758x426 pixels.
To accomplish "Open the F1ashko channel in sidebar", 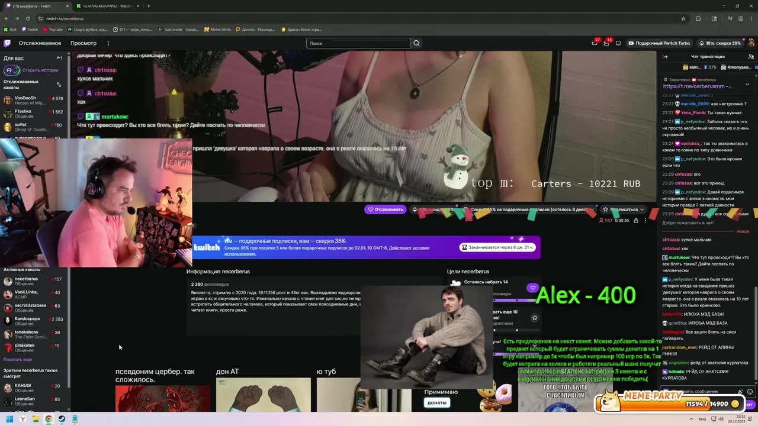I will click(x=33, y=114).
